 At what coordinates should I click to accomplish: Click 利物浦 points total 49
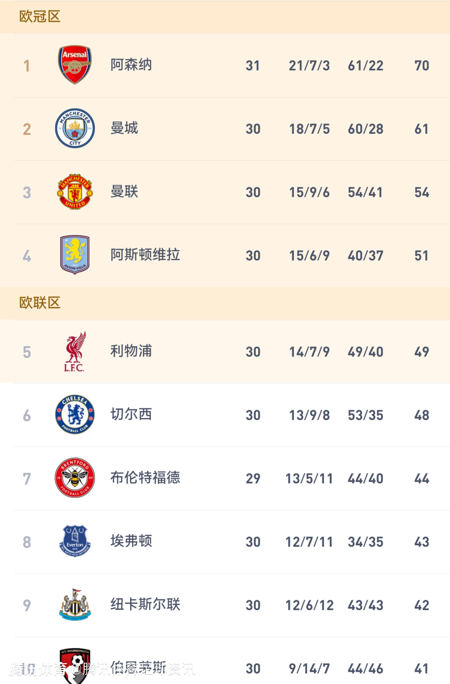pyautogui.click(x=422, y=352)
